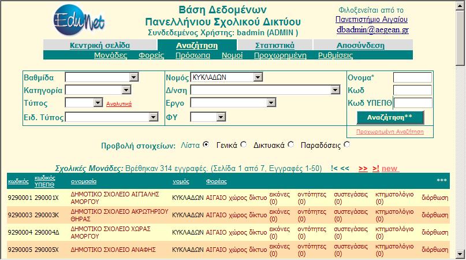This screenshot has width=466, height=260.
Task: Expand the Δ/νση dropdown
Action: [265, 90]
